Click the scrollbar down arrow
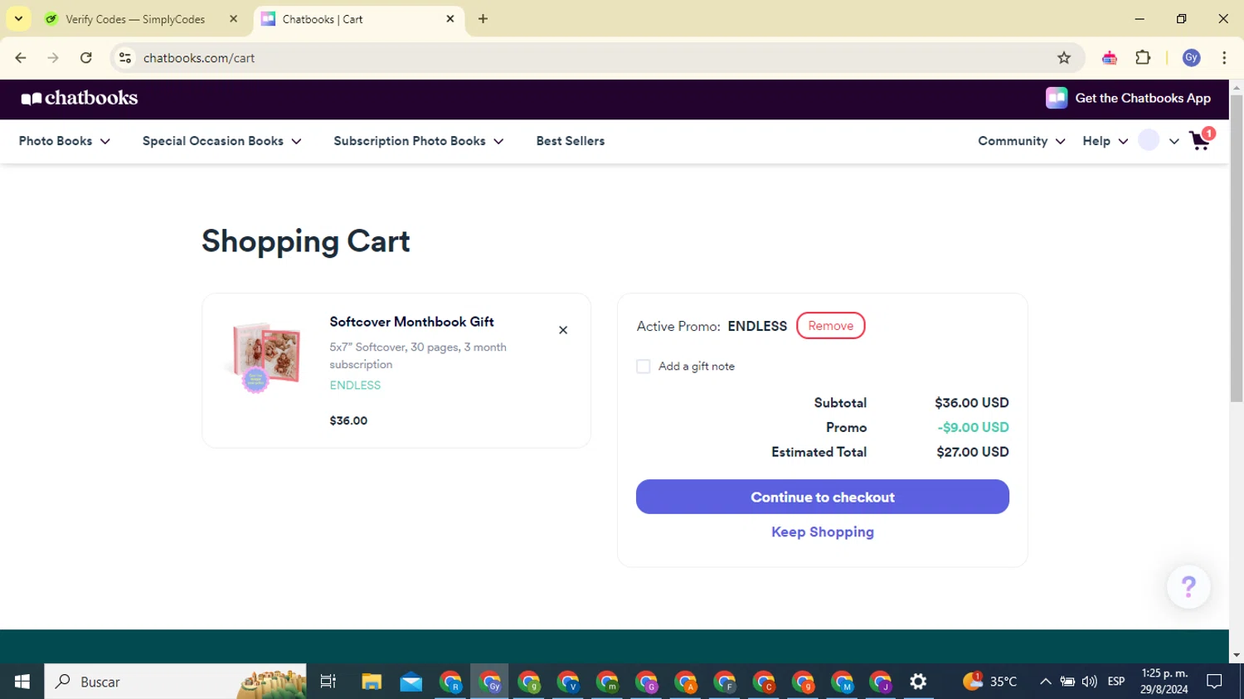The width and height of the screenshot is (1244, 699). click(x=1237, y=656)
